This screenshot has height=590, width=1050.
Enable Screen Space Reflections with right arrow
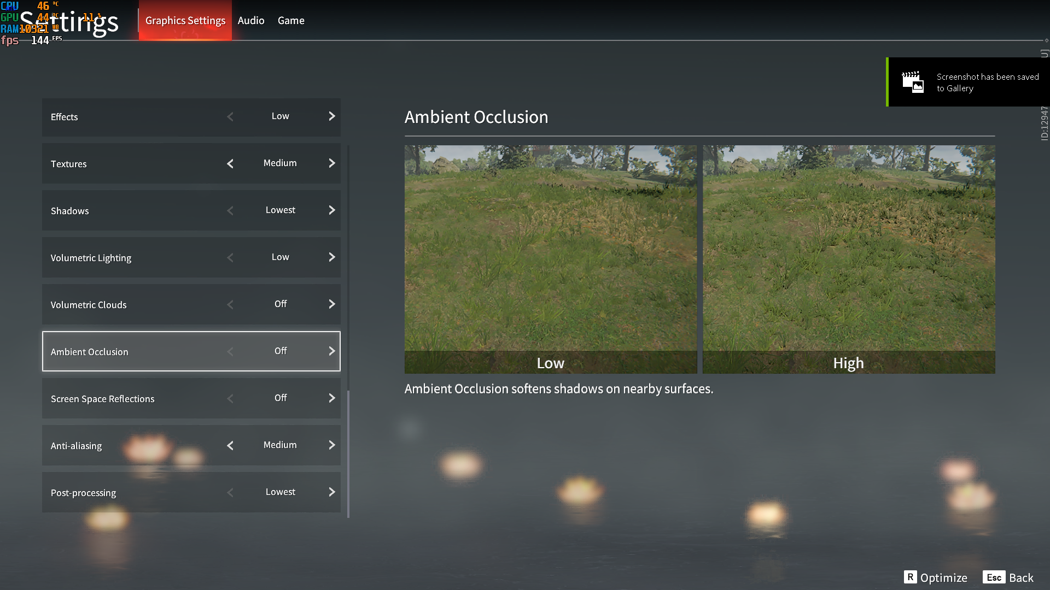pyautogui.click(x=331, y=398)
